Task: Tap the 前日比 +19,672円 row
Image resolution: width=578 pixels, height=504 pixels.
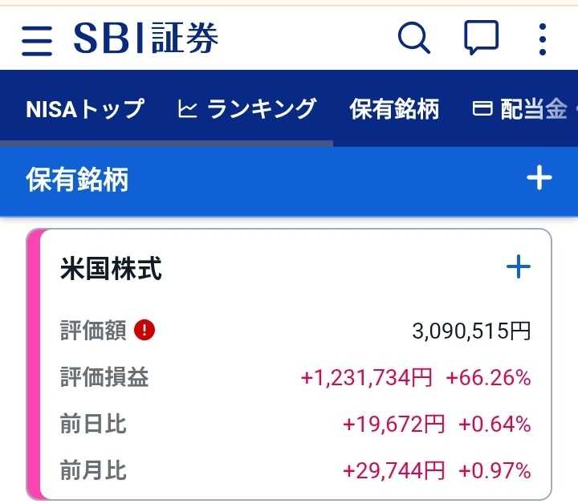Action: 393,424
